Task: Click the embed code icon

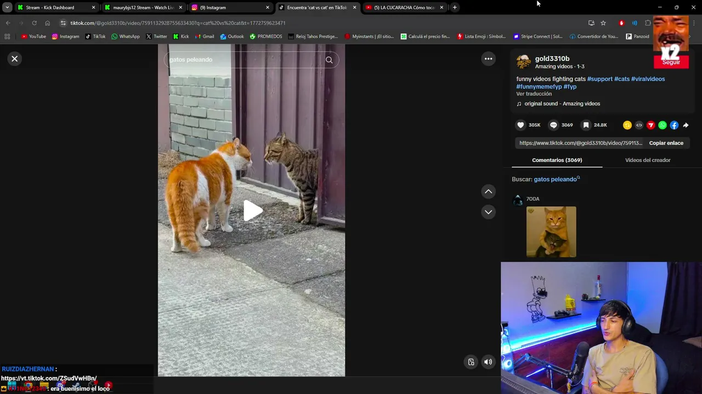Action: coord(639,125)
